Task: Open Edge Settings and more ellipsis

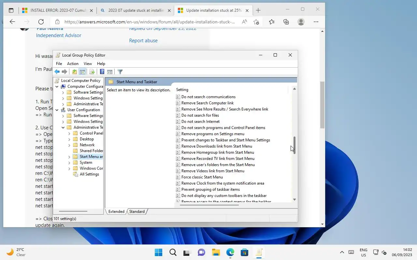Action: [316, 22]
